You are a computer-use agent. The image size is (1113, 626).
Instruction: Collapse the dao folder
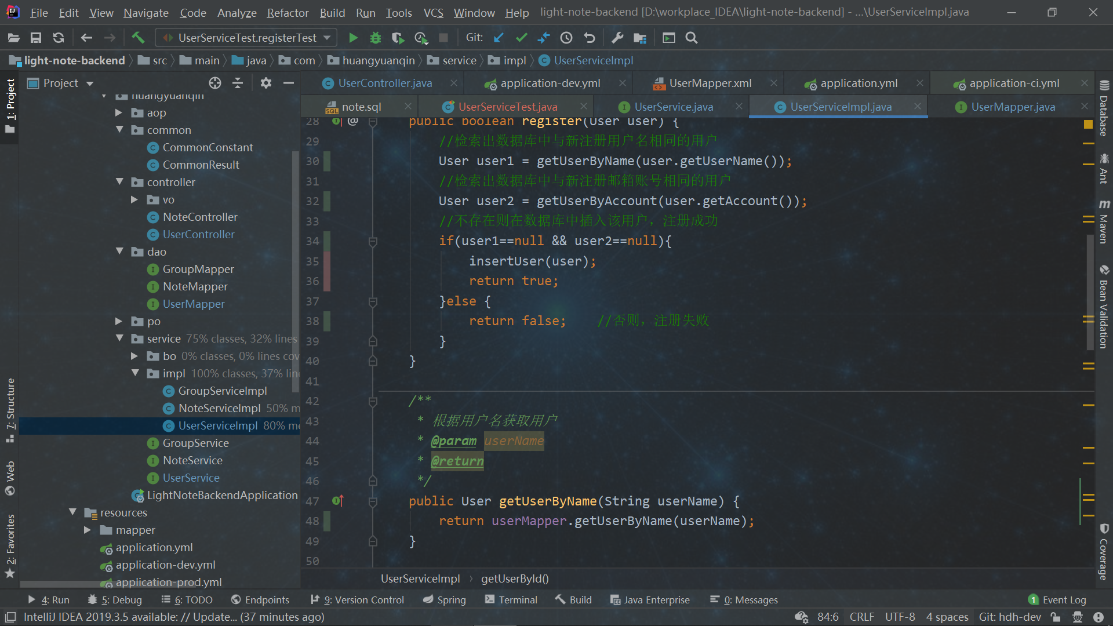tap(119, 252)
